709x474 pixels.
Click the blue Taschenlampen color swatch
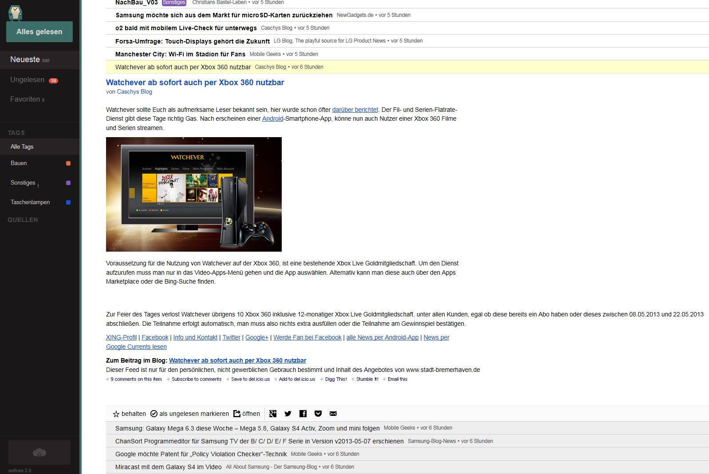[x=68, y=202]
